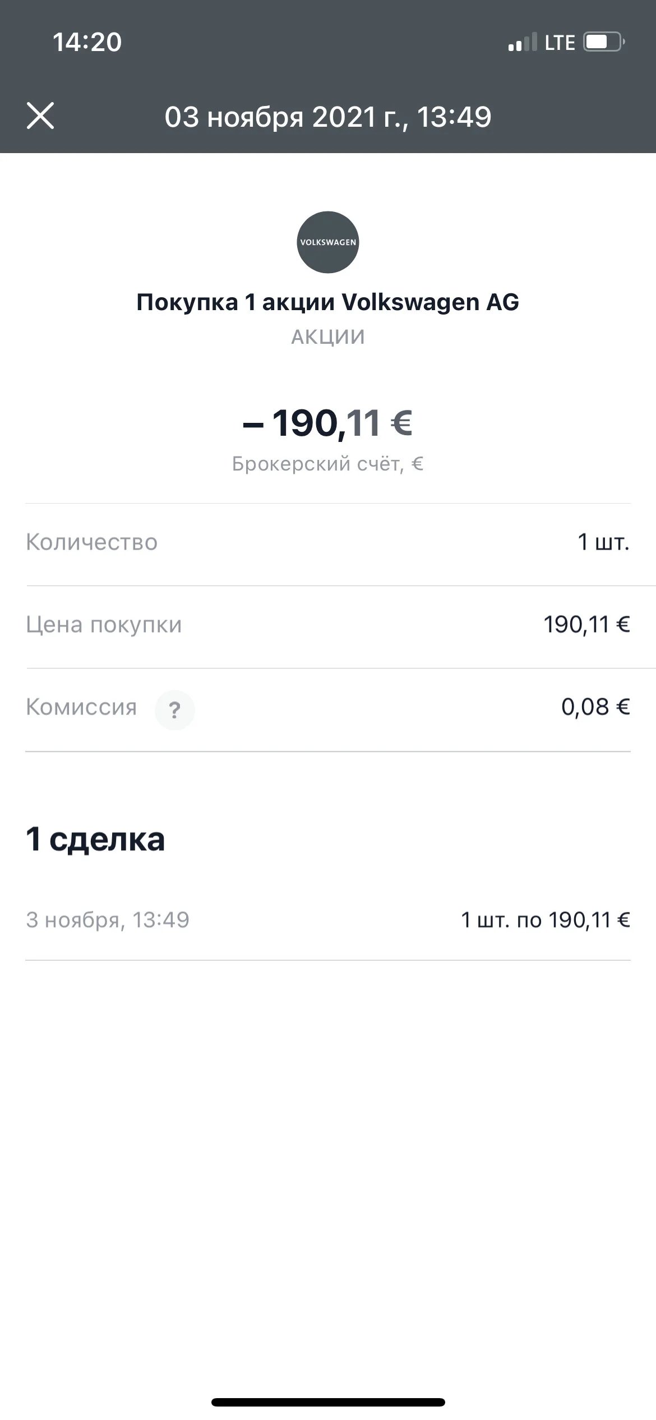
Task: Close the transaction details screen
Action: point(40,116)
